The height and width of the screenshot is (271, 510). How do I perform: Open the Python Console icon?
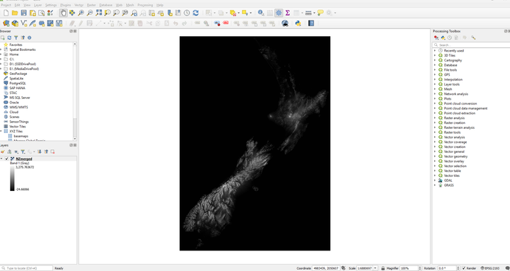point(298,23)
